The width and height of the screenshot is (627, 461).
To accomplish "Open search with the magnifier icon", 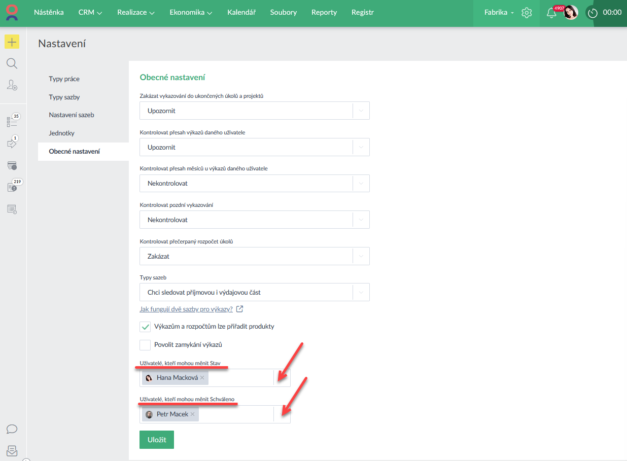I will tap(12, 63).
